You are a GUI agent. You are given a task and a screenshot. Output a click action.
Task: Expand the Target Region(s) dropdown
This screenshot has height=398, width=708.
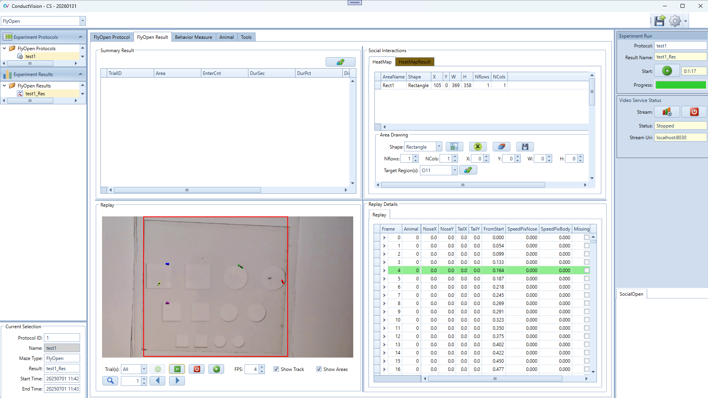coord(454,170)
